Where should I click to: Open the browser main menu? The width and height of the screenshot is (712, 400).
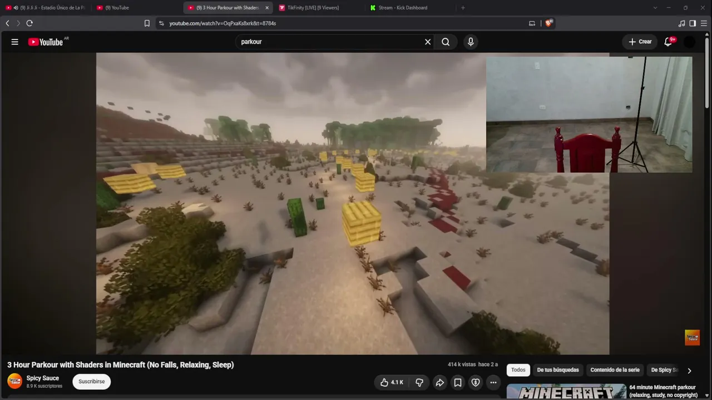(704, 23)
